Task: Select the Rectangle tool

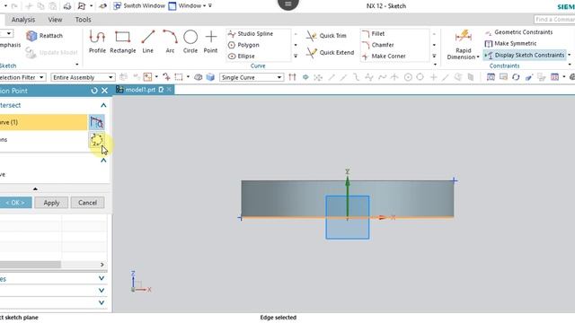Action: click(122, 42)
